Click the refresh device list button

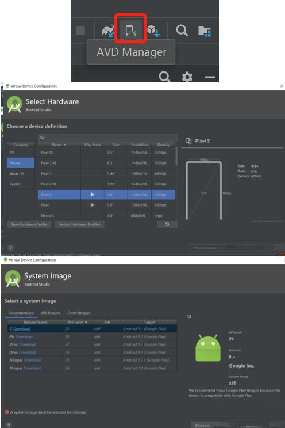click(x=167, y=224)
